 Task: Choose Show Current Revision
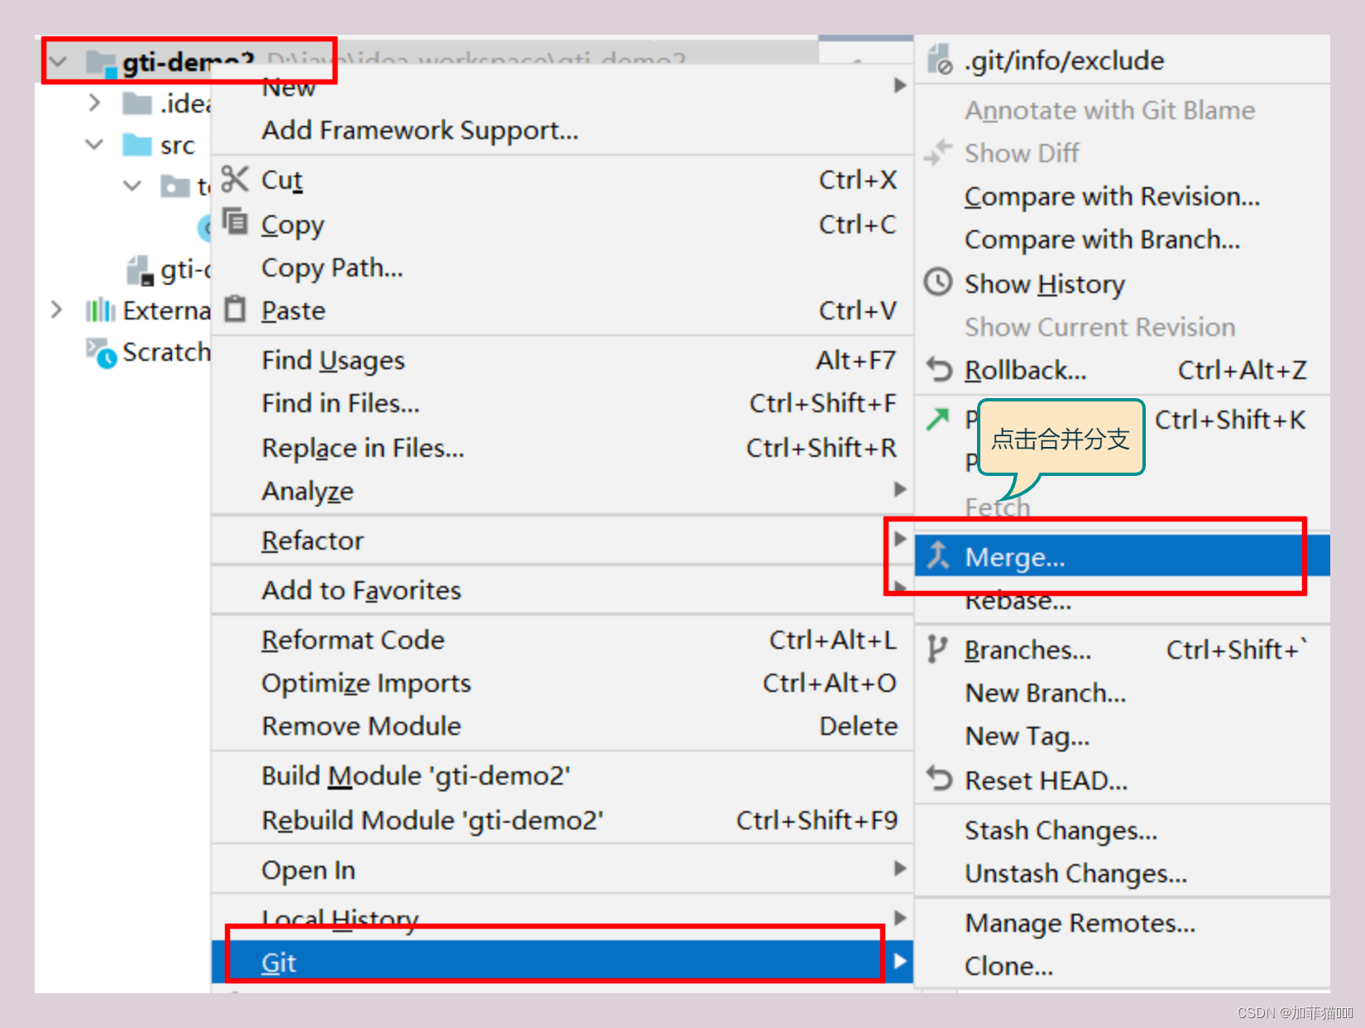coord(1099,327)
